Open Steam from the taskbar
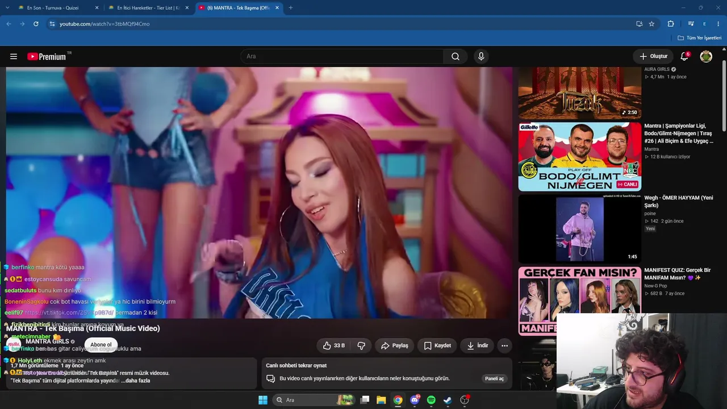This screenshot has height=409, width=727. pos(448,400)
